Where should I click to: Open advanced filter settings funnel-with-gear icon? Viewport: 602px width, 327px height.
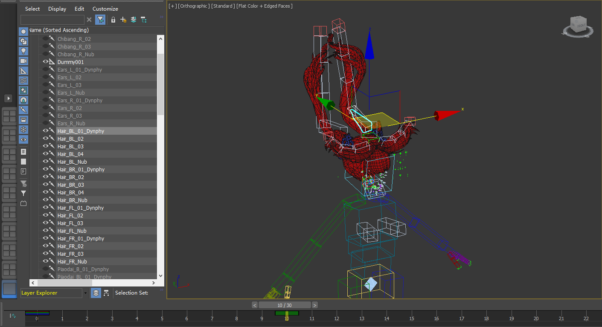(23, 184)
